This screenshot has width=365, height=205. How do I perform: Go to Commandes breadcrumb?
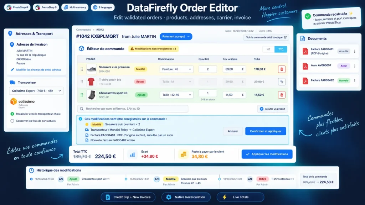(x=83, y=30)
